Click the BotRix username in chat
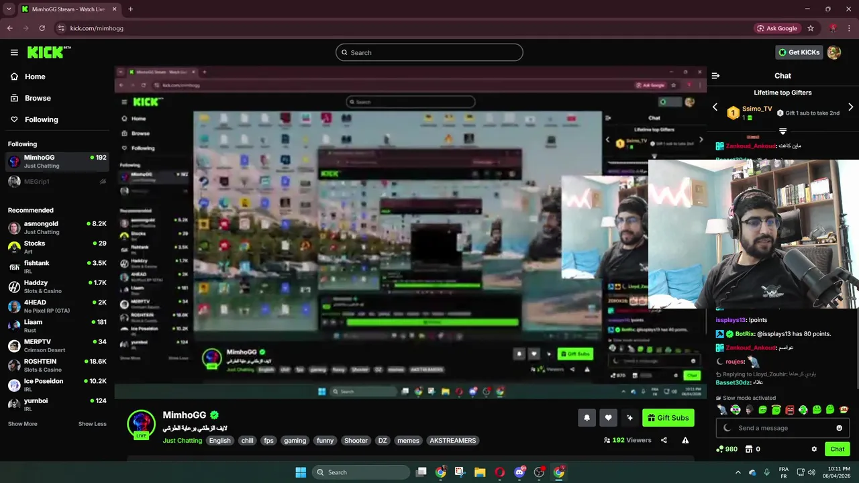The height and width of the screenshot is (483, 859). pos(745,333)
